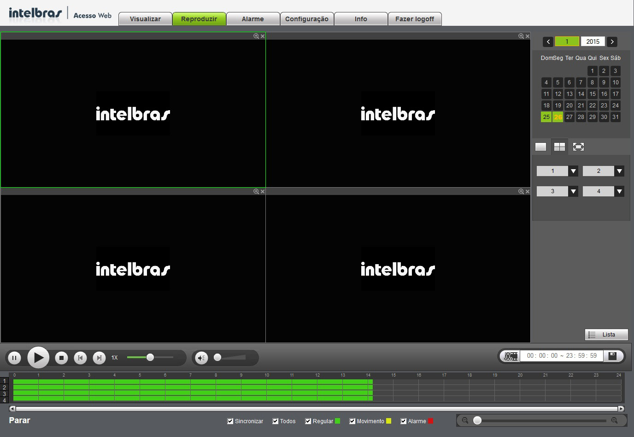Switch to the Alarme tab
Image resolution: width=634 pixels, height=437 pixels.
point(253,19)
